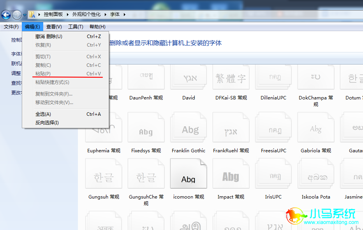Select the Jasmine font icon
The width and height of the screenshot is (363, 230).
(352, 173)
